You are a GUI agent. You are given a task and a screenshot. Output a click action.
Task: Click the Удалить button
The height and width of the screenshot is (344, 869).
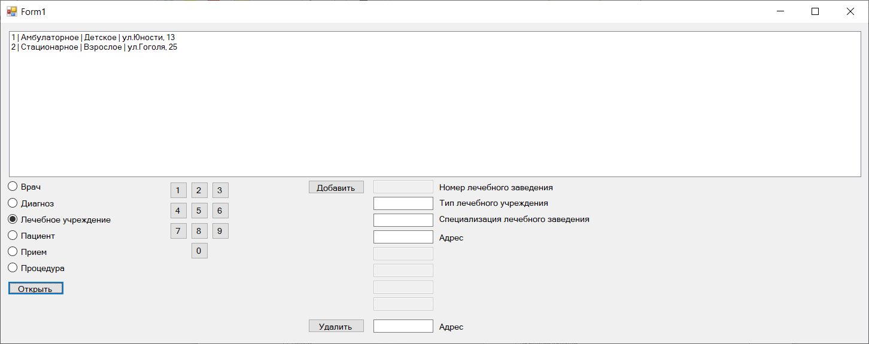[x=336, y=326]
